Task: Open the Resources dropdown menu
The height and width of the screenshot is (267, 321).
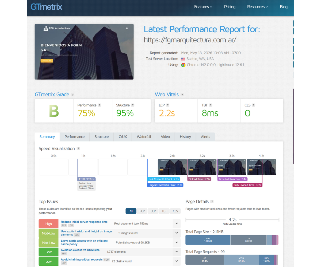Action: [258, 7]
